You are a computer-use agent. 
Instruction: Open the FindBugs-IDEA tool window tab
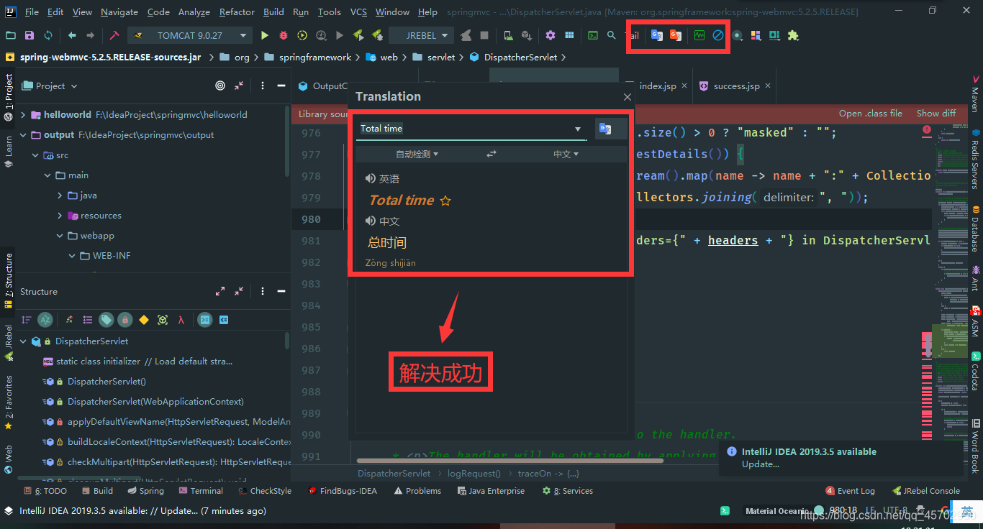(343, 491)
